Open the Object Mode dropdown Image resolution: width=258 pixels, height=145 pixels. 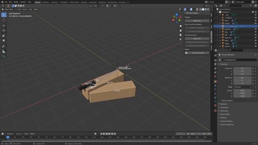8,9
